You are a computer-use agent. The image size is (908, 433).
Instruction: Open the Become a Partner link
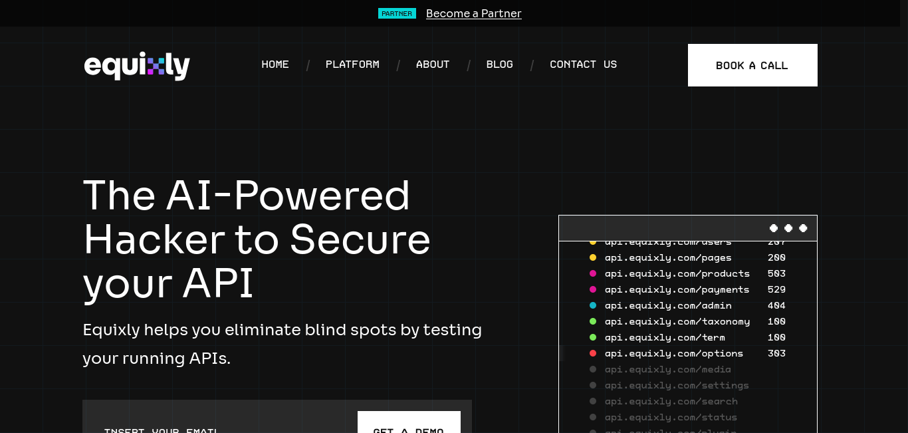coord(474,13)
